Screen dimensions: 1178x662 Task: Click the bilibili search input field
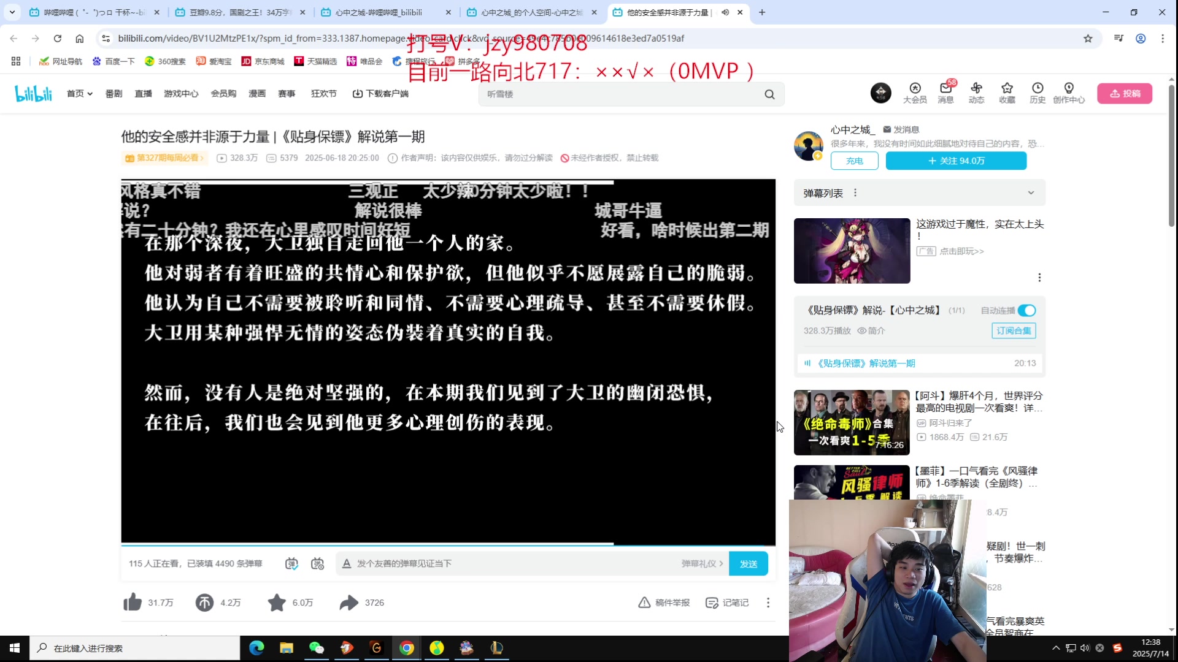coord(620,94)
